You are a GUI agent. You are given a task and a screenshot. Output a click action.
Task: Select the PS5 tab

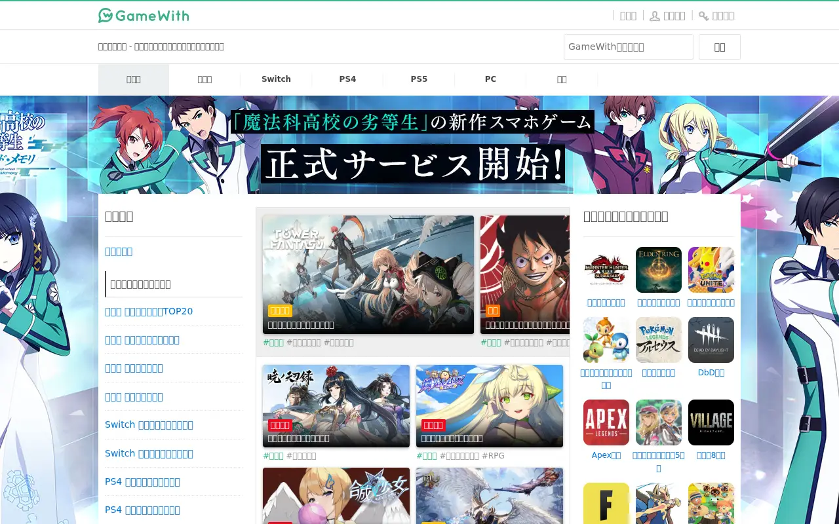coord(419,79)
